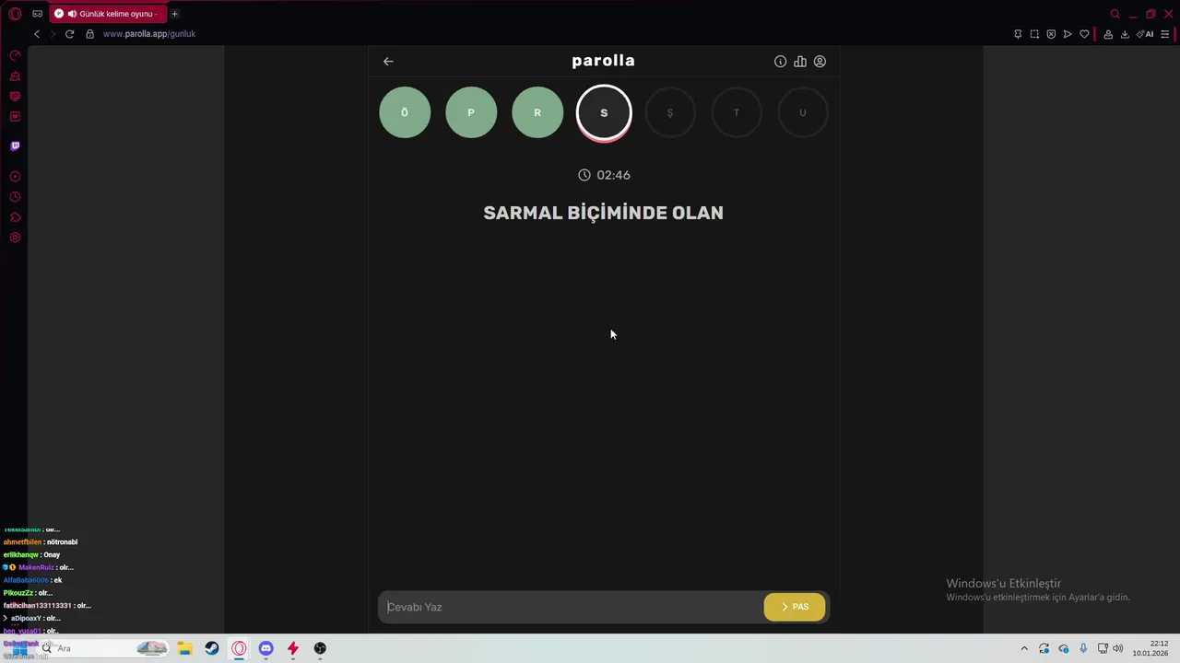Image resolution: width=1180 pixels, height=663 pixels.
Task: Open the striped panel sidebar icon
Action: [15, 97]
